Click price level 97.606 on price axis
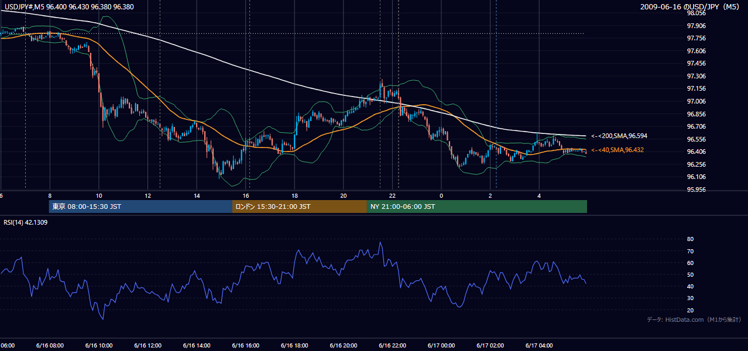 click(x=696, y=51)
